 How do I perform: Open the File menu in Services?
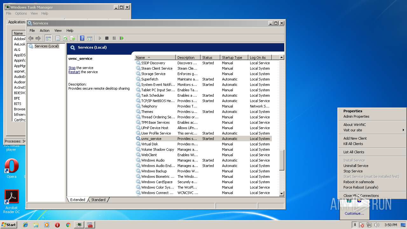(x=32, y=31)
